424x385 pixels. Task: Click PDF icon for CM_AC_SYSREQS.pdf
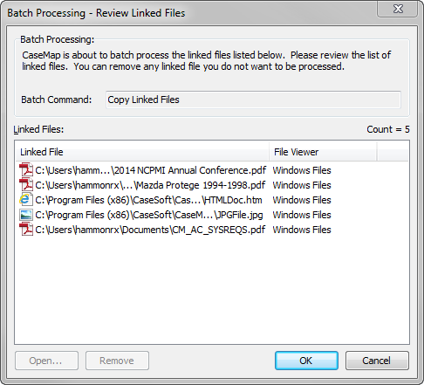26,230
